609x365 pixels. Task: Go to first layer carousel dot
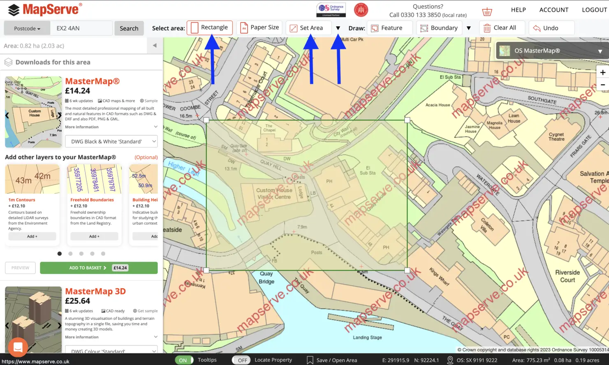click(x=60, y=254)
